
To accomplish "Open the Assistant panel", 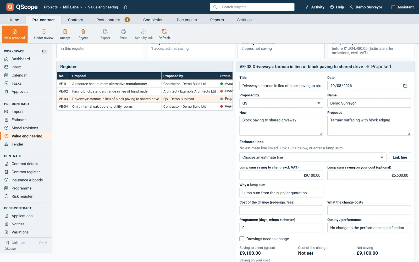I will [403, 7].
